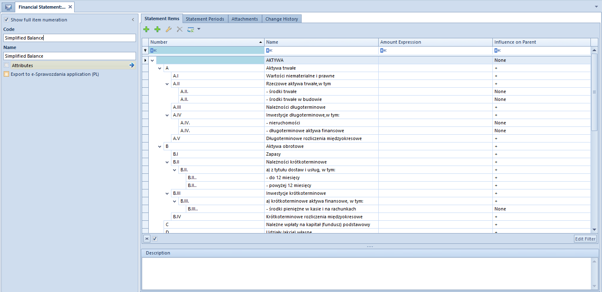This screenshot has height=292, width=602.
Task: Select the Należne wpłaty na kapitał row
Action: click(366, 224)
